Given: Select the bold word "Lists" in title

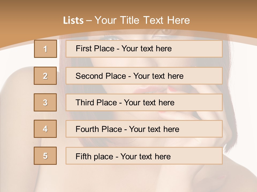Looking at the screenshot, I should (73, 21).
